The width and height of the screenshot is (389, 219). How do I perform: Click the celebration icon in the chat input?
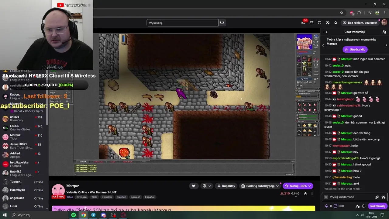(x=377, y=197)
